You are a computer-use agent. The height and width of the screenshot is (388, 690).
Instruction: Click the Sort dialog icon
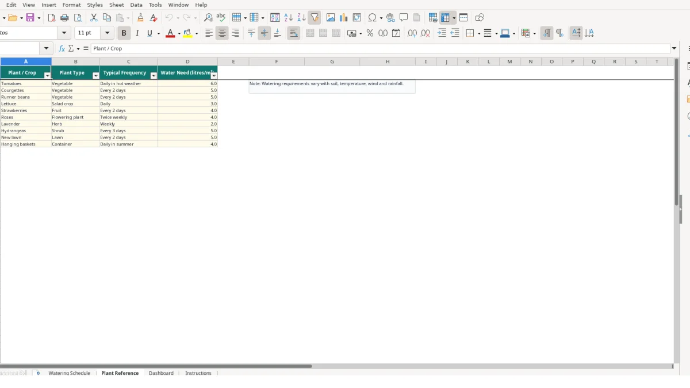coord(275,18)
